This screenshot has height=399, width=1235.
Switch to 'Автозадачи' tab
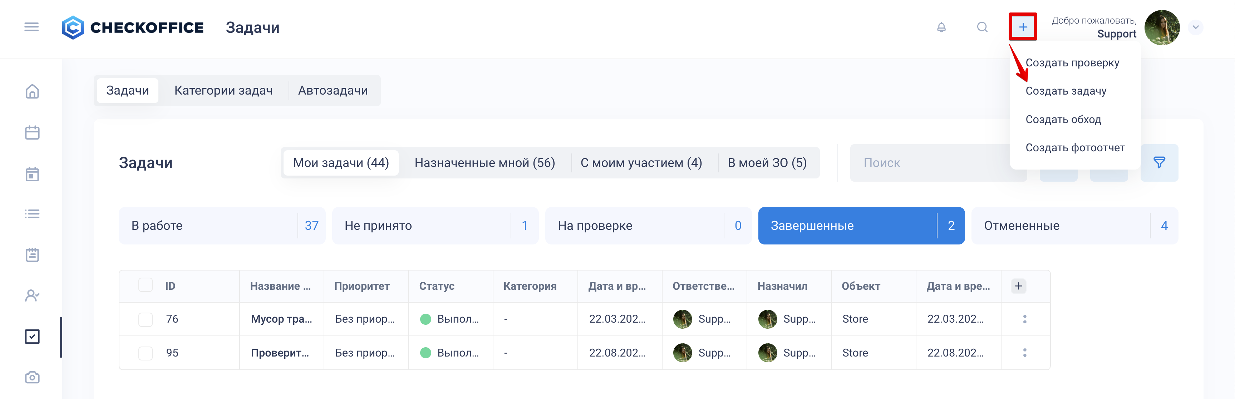click(x=333, y=90)
